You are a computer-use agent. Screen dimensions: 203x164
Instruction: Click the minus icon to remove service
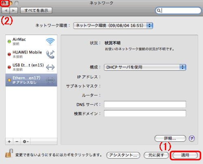(17, 142)
